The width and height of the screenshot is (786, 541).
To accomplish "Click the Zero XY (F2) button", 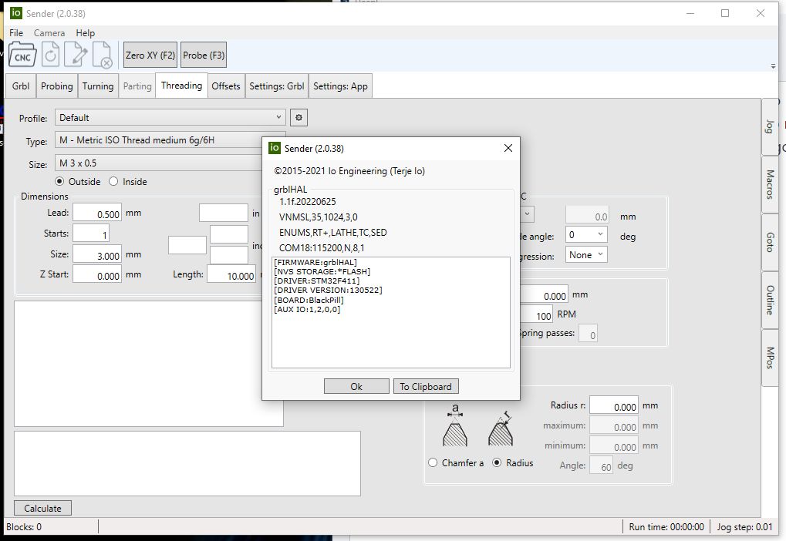I will [x=150, y=55].
